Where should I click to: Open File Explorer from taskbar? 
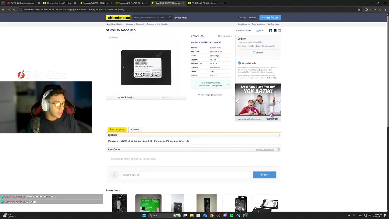tap(191, 215)
